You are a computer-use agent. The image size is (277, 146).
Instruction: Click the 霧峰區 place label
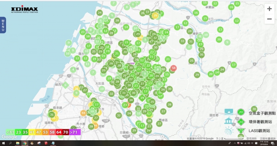163,120
